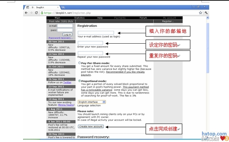Click the Create new account button

tap(91, 127)
